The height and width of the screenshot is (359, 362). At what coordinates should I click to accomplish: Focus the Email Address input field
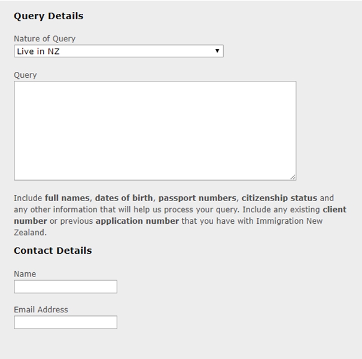pos(65,323)
